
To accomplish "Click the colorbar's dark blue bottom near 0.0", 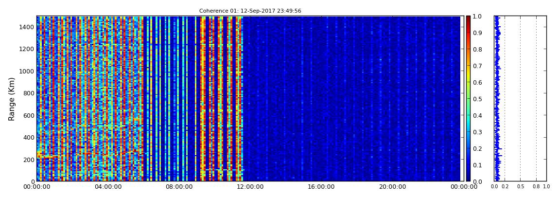I will click(468, 178).
